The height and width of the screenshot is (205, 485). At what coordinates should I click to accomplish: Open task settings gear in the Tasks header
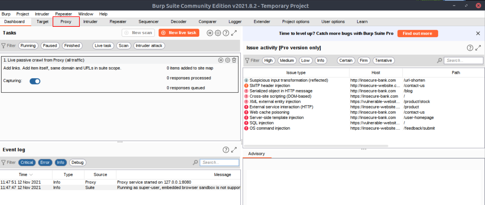[218, 33]
